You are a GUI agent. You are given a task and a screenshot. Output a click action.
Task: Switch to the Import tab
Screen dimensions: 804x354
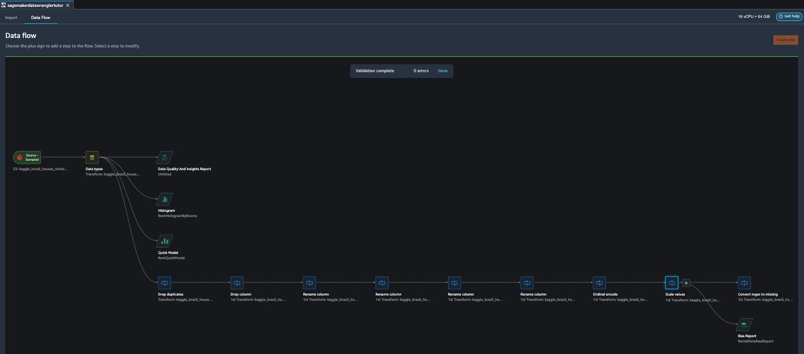pos(11,17)
